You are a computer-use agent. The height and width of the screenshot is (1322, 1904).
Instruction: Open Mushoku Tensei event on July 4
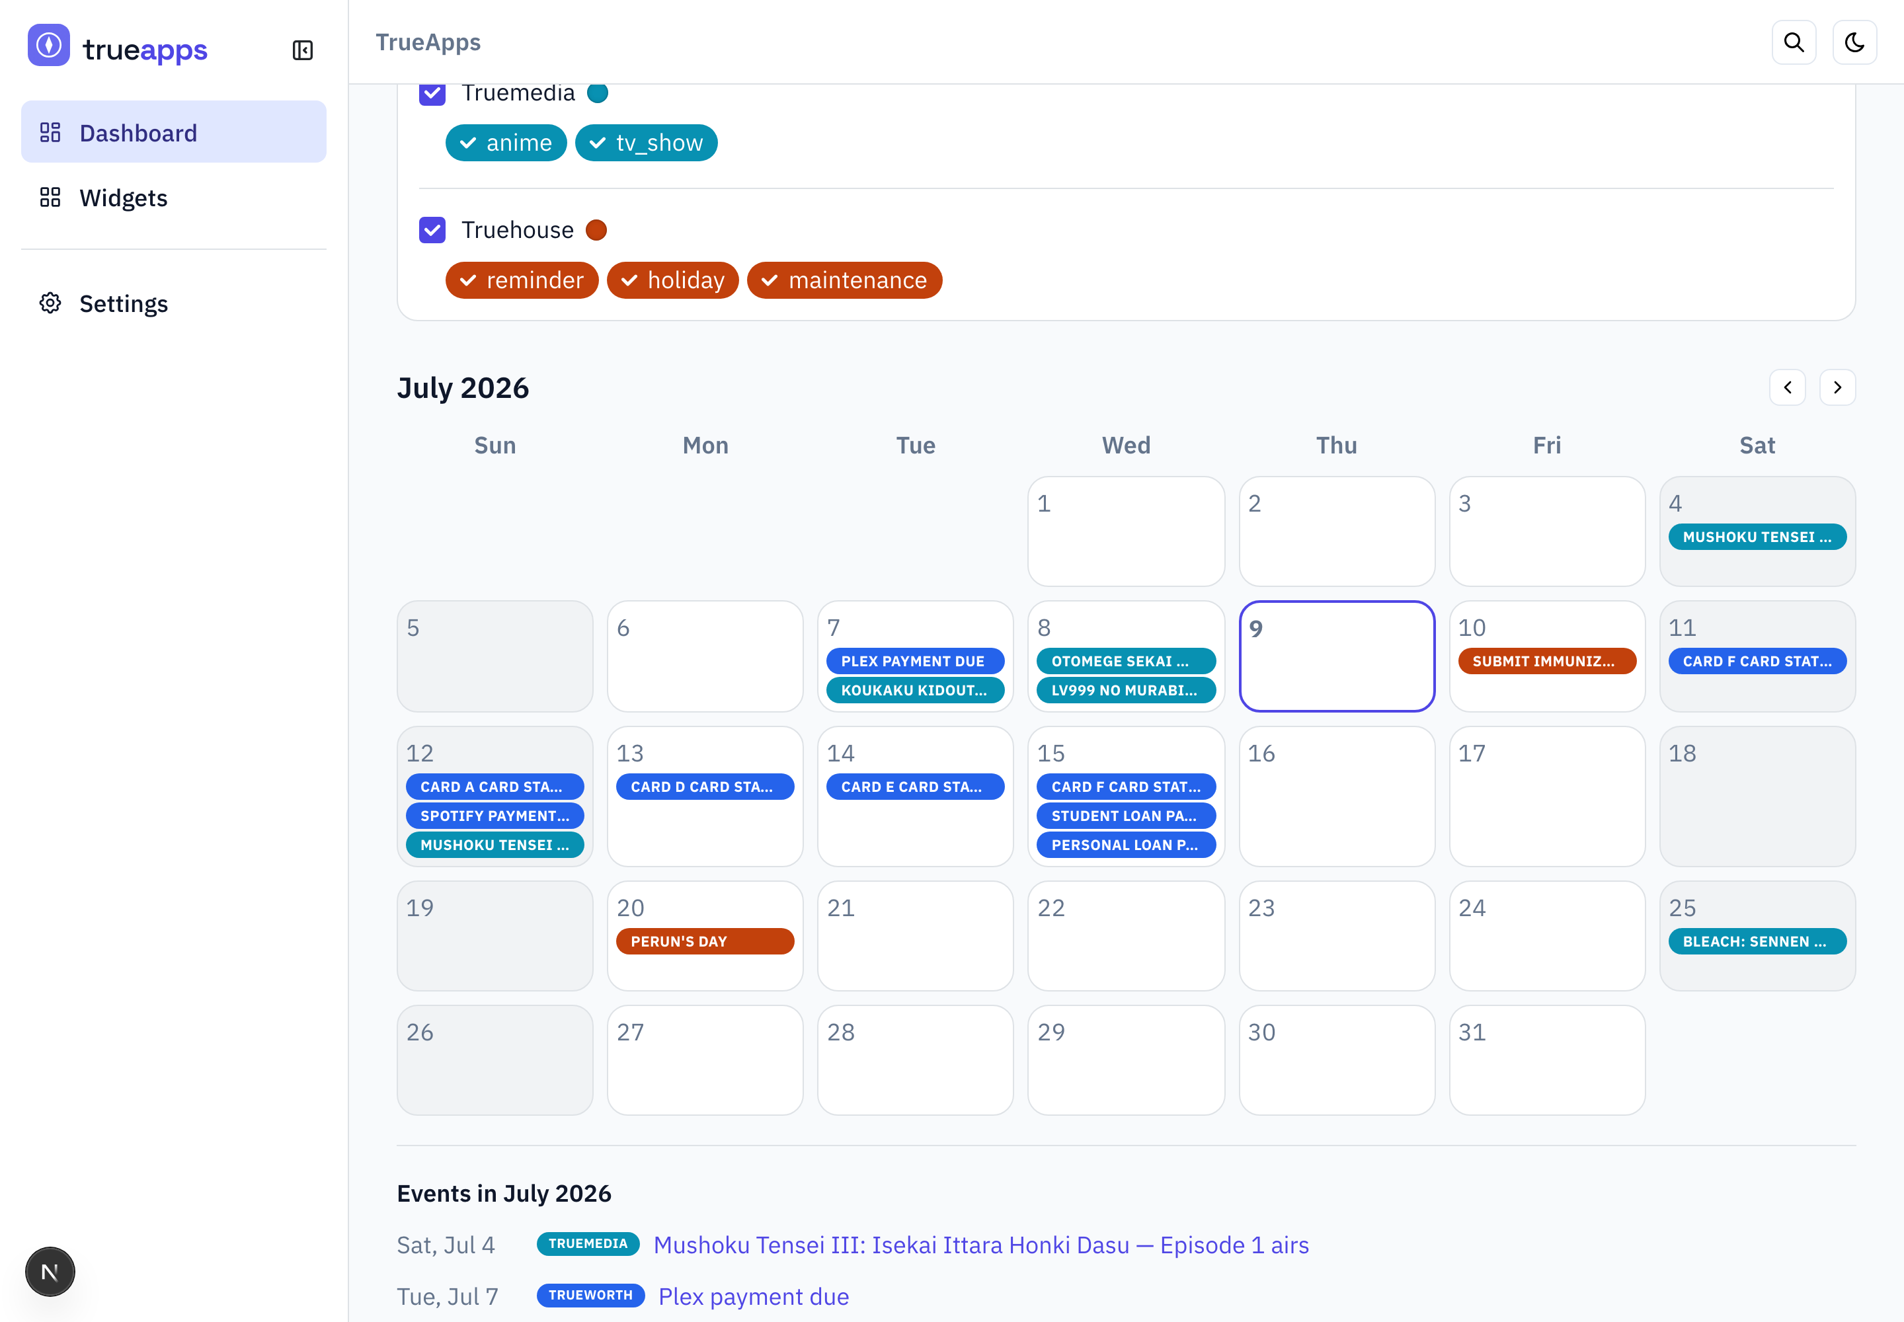point(1757,537)
